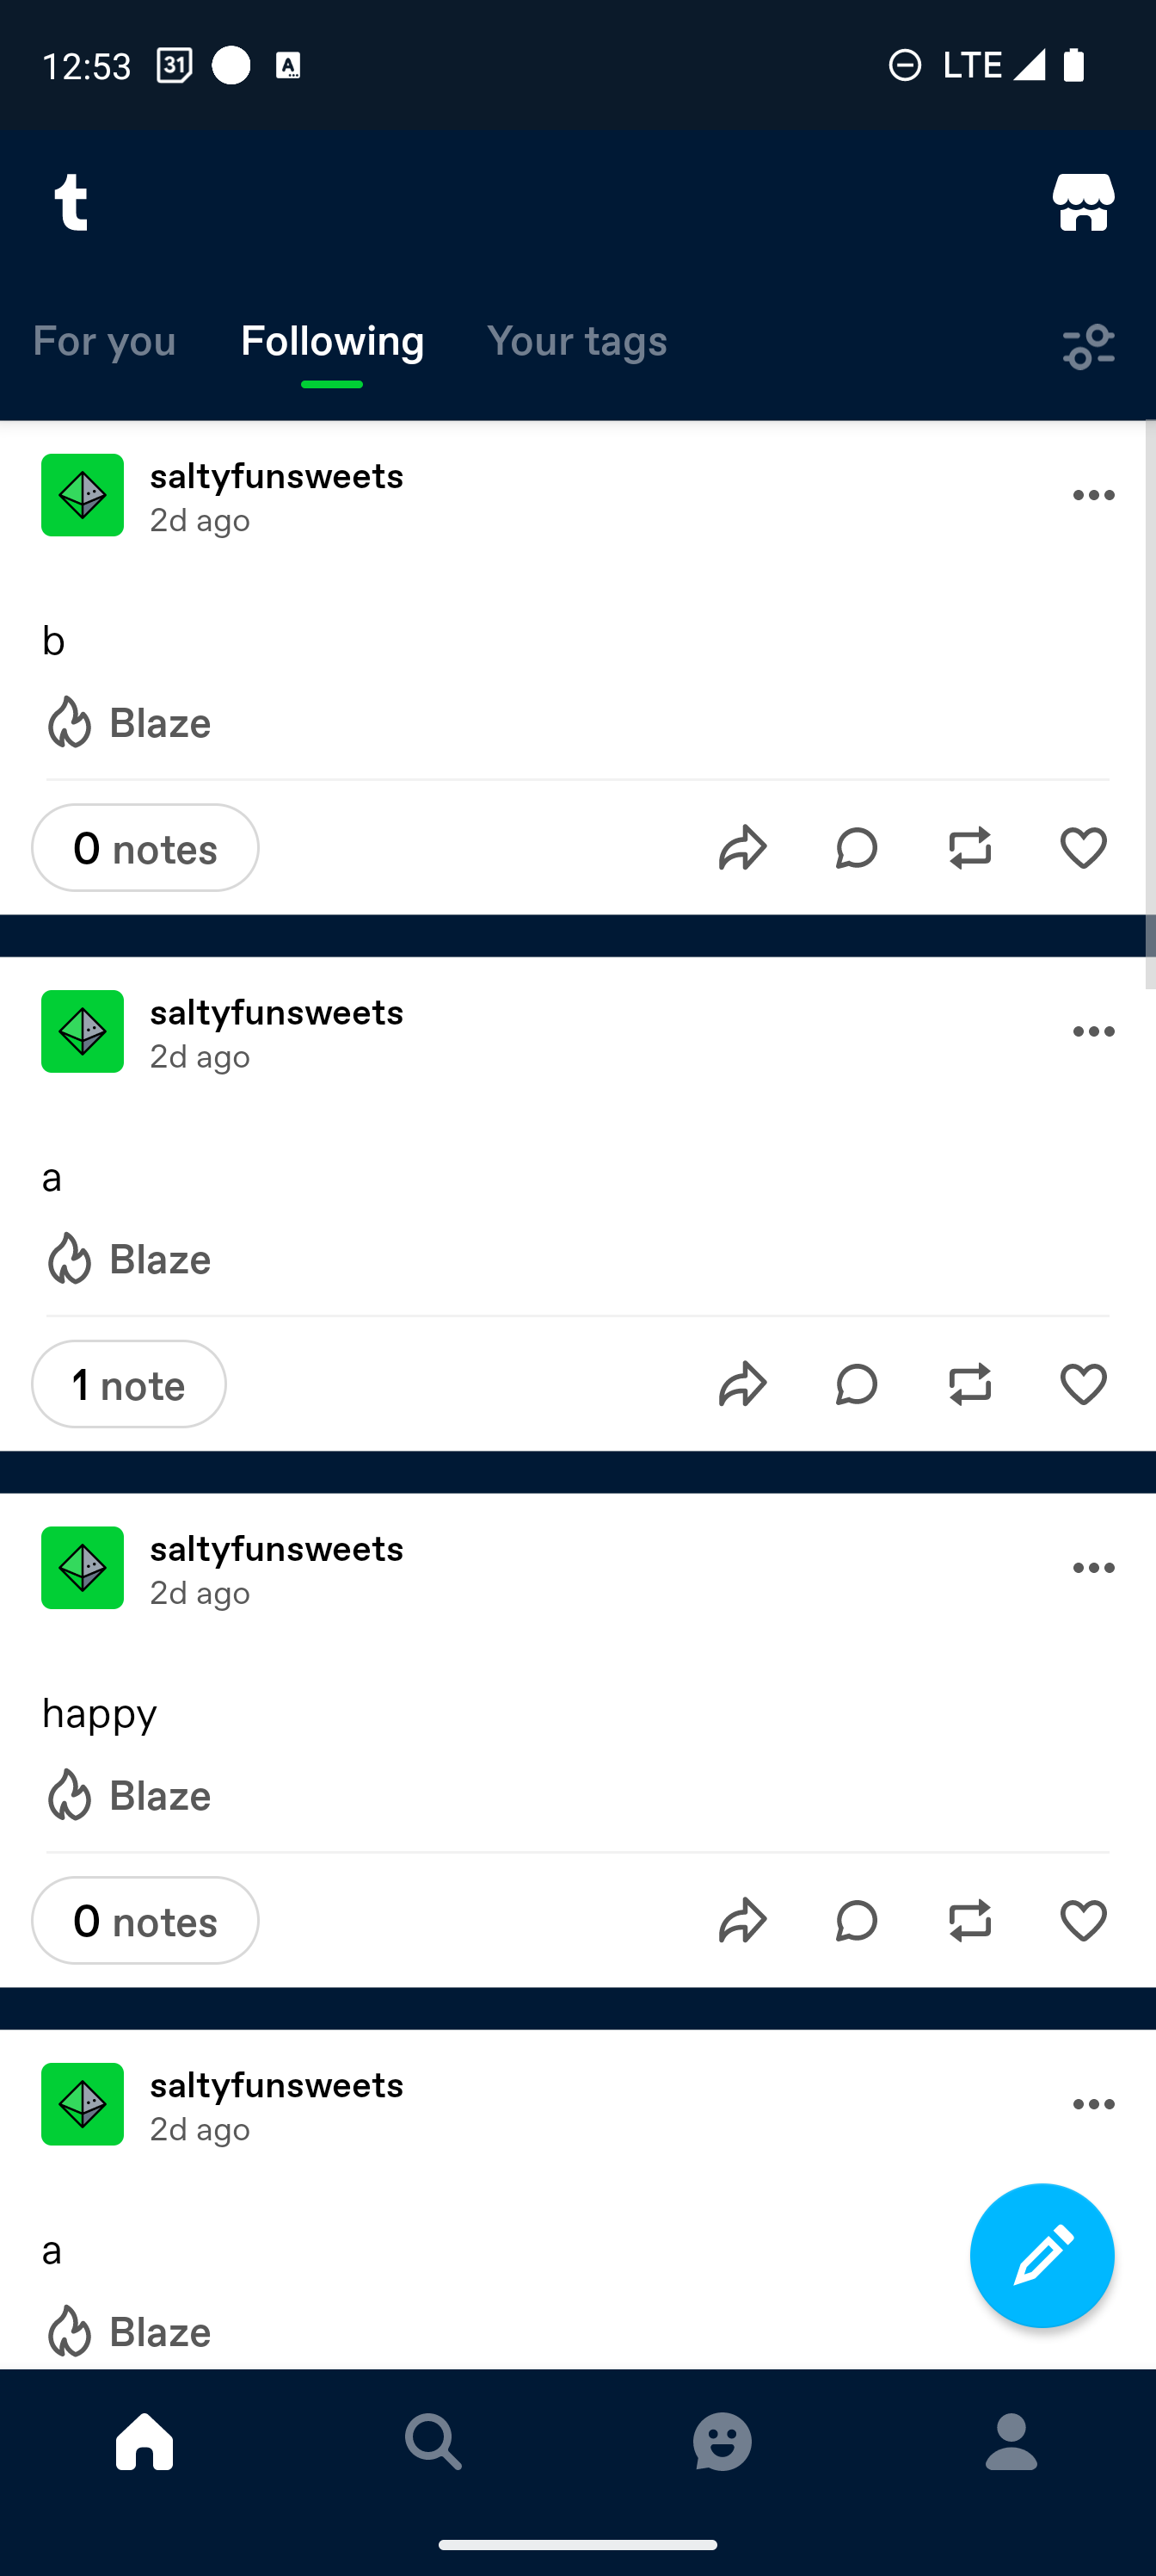1156x2576 pixels.
Task: Open the Account profile icon
Action: [1012, 2441]
